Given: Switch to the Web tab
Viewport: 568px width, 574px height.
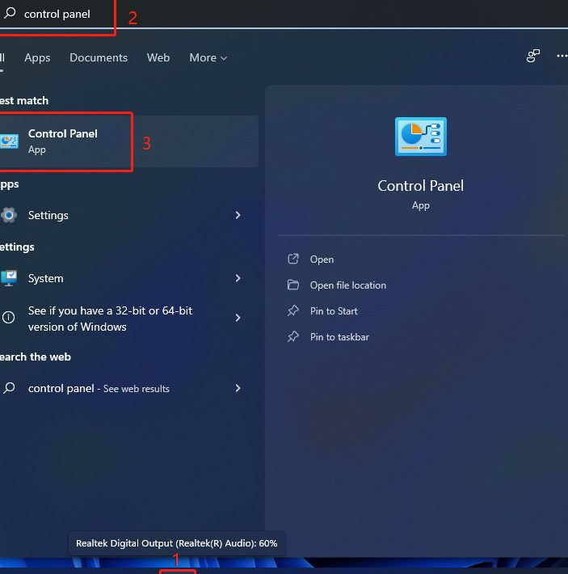Looking at the screenshot, I should (158, 58).
